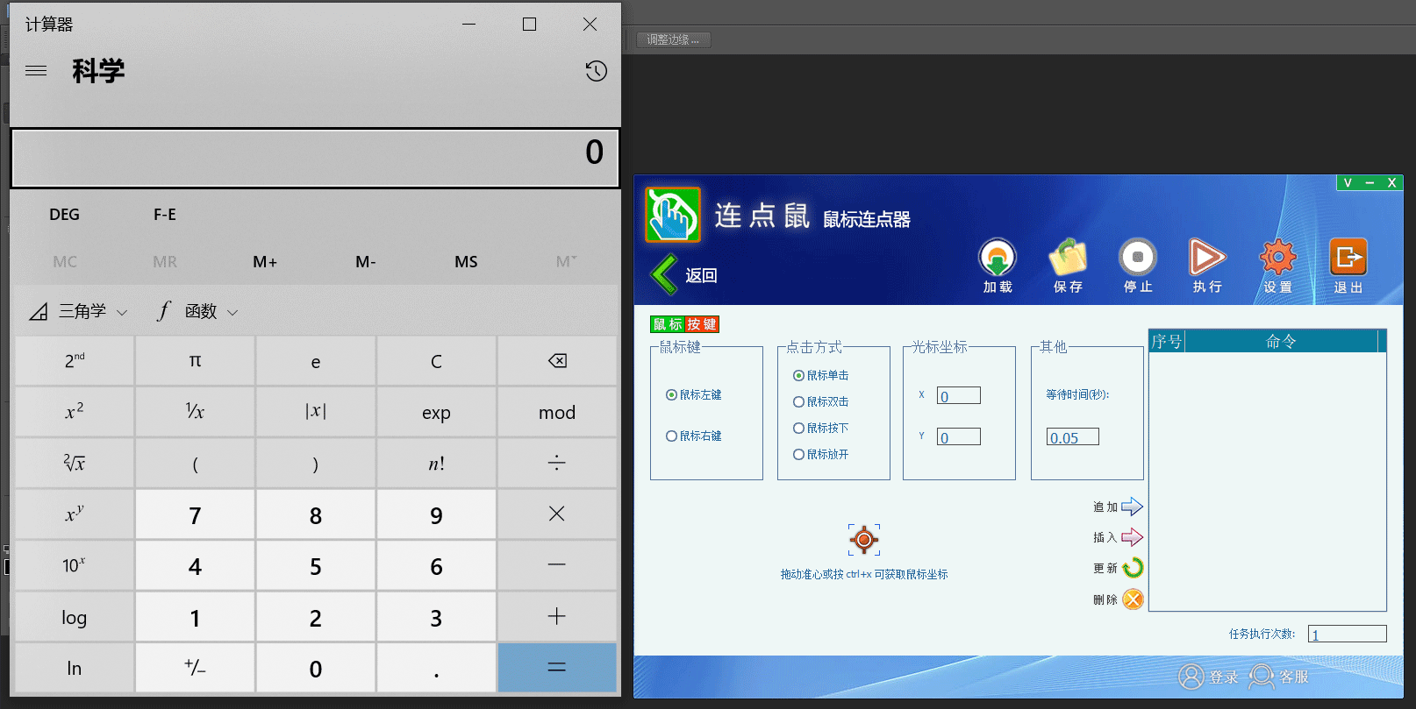Screen dimensions: 1416x709
Task: Click MS memory store button
Action: [x=466, y=262]
